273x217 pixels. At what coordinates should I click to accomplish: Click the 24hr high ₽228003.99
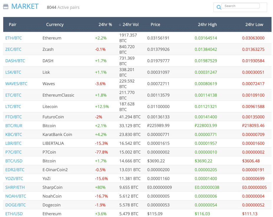[x=206, y=126]
